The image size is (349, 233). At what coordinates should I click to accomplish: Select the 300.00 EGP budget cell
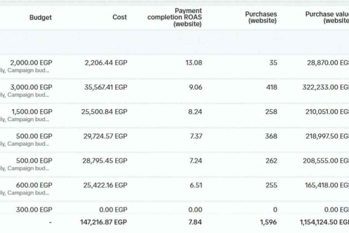(34, 210)
